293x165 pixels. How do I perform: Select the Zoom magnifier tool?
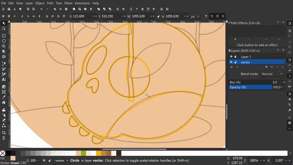(x=4, y=133)
